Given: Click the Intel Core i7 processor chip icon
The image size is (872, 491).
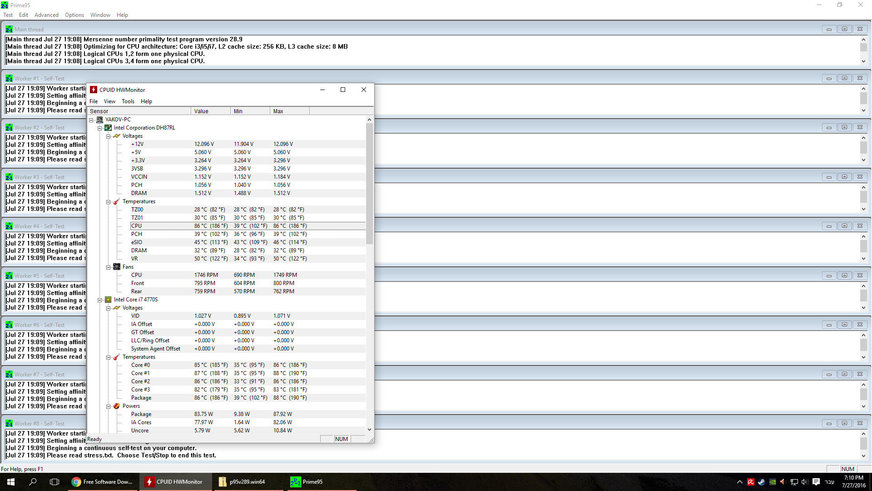Looking at the screenshot, I should (108, 300).
